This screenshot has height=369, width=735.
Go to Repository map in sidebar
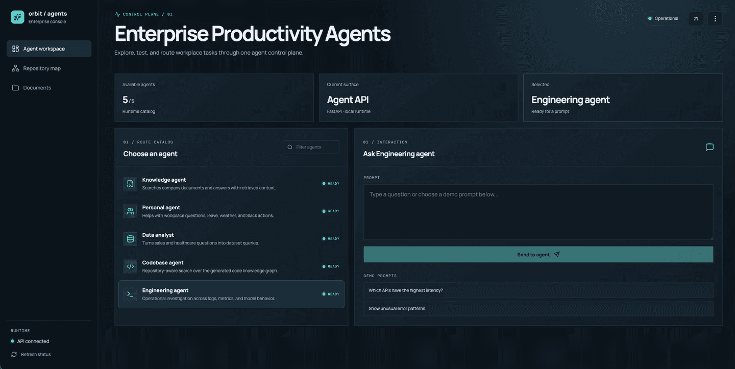coord(49,68)
